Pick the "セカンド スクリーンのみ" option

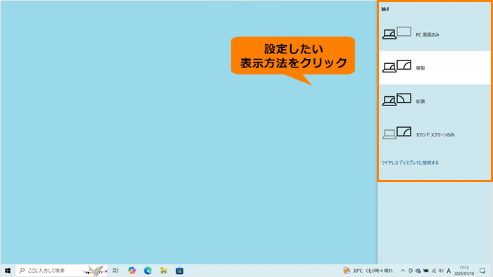435,134
